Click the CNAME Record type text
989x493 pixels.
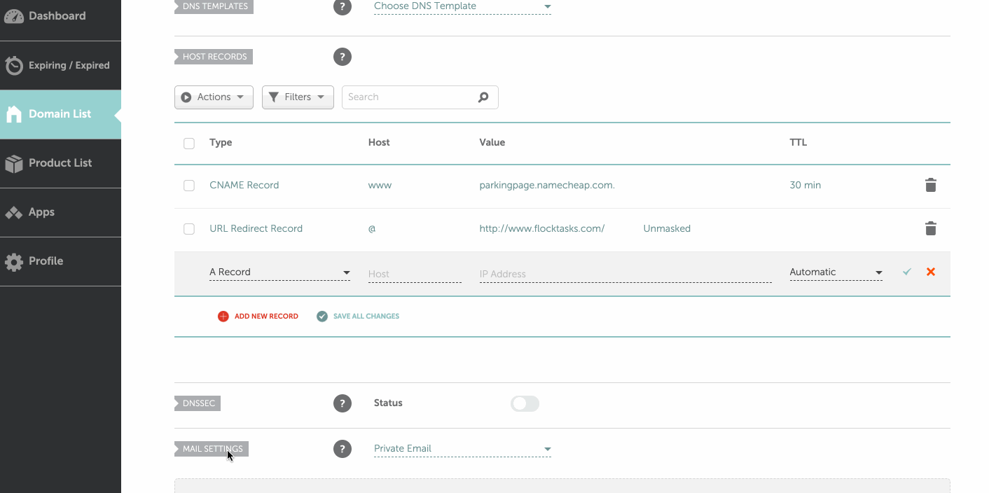[x=244, y=185]
